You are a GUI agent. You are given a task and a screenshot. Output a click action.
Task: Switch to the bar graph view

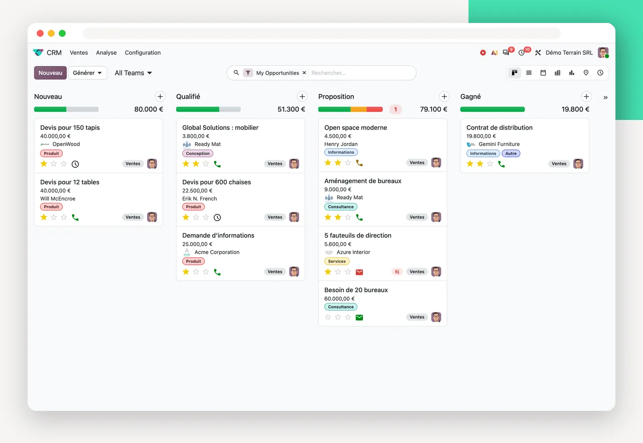click(x=572, y=73)
